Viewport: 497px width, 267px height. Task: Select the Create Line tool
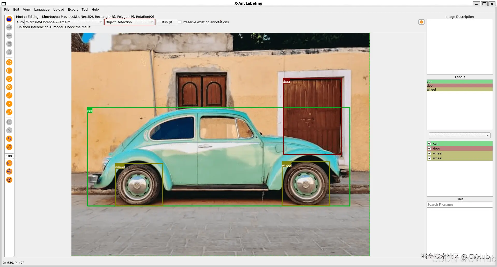pyautogui.click(x=9, y=95)
